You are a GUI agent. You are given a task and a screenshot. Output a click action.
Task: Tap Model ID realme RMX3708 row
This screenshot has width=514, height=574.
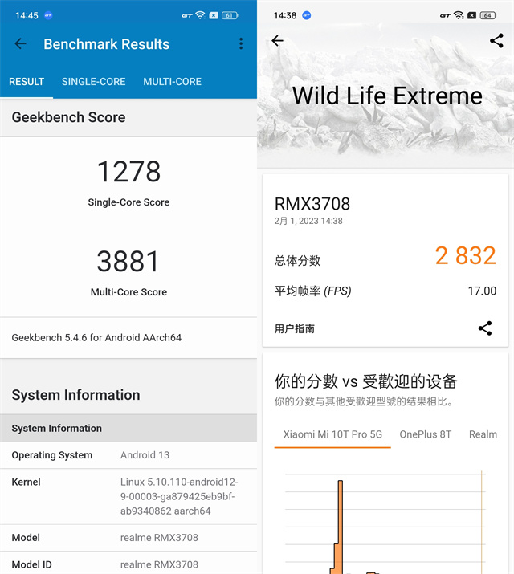click(x=128, y=563)
